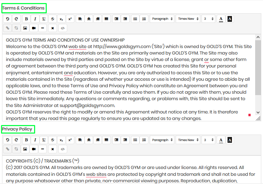Click the Terms & Conditions text area

point(129,78)
